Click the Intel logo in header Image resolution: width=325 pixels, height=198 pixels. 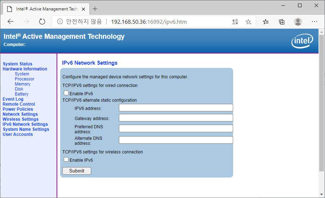click(x=302, y=41)
